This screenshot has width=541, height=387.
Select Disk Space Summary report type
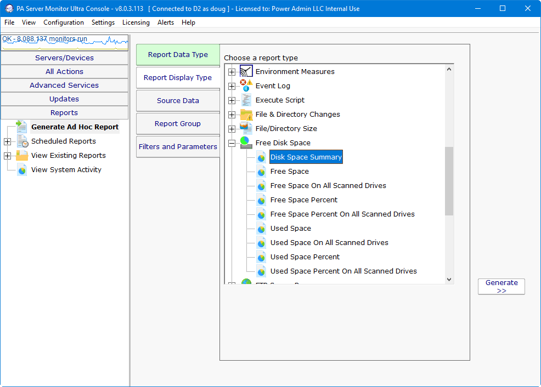(x=306, y=157)
